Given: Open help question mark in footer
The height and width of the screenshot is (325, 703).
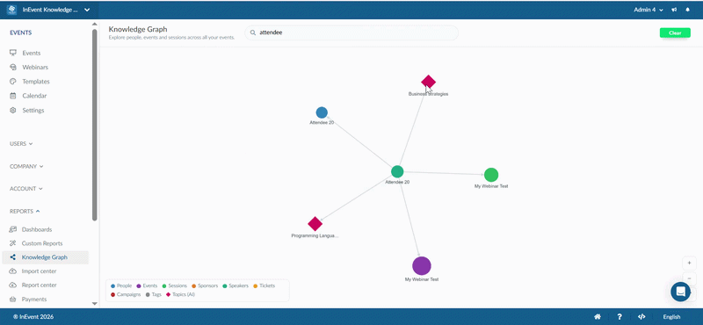Looking at the screenshot, I should tap(620, 317).
